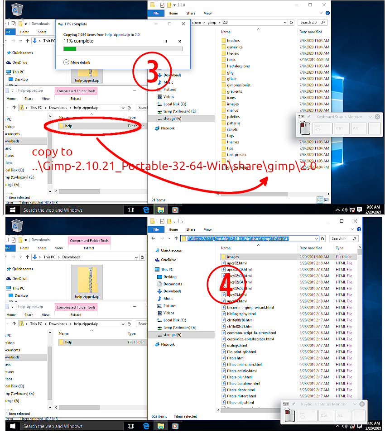Pause the 11% complete copy operation
The image size is (385, 433).
(166, 42)
